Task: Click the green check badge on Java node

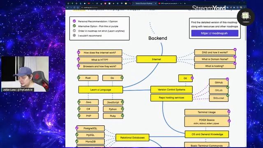Action: coord(79,102)
